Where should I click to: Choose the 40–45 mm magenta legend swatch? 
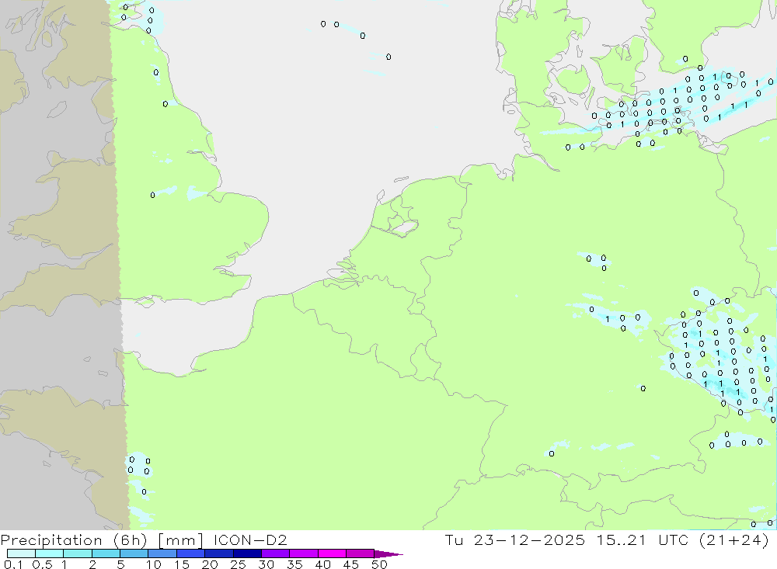click(332, 553)
